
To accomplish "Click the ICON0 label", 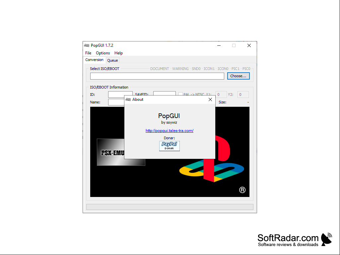I will coord(223,69).
